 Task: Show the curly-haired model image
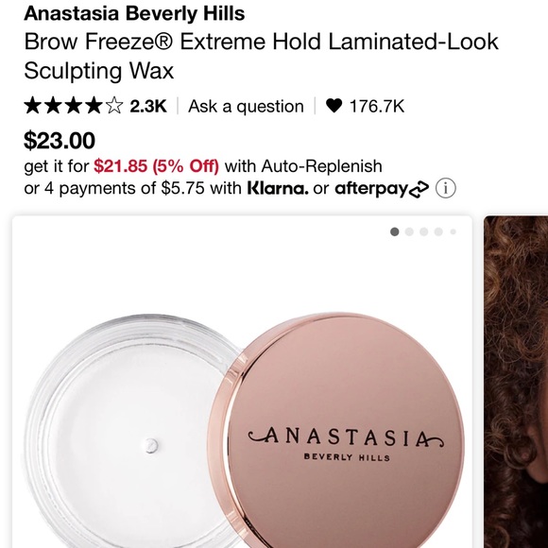click(516, 382)
